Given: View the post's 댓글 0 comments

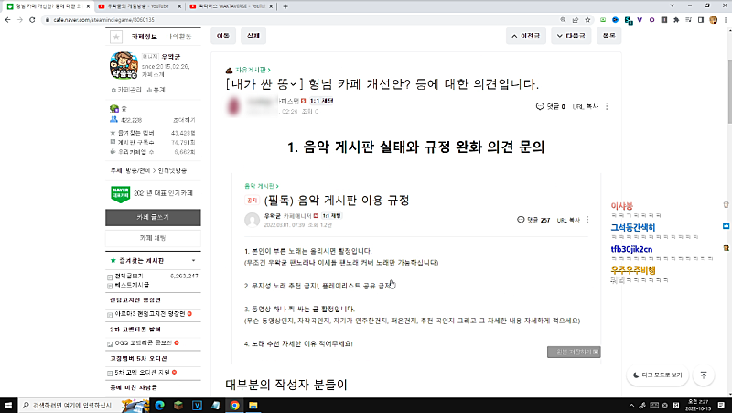Looking at the screenshot, I should (551, 106).
